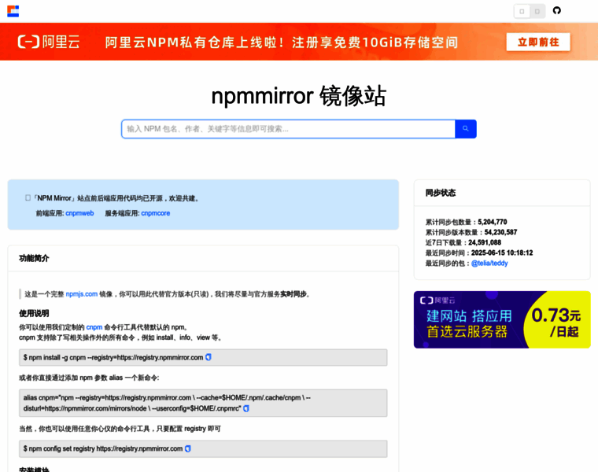
Task: Open the GitHub repository icon
Action: point(557,11)
